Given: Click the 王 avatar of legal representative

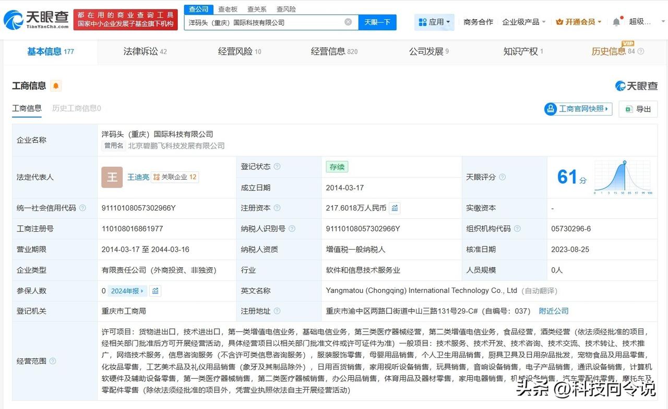Looking at the screenshot, I should pyautogui.click(x=112, y=177).
